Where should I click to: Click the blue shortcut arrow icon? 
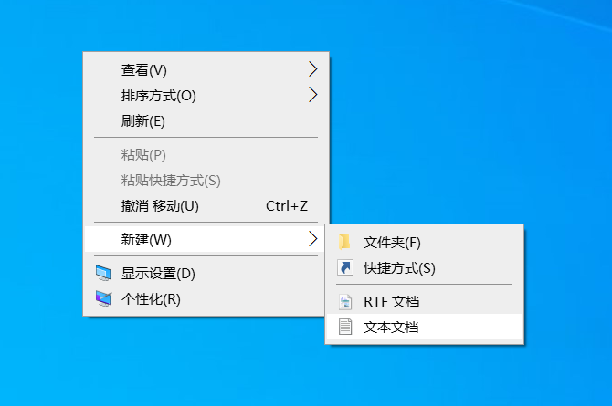344,268
